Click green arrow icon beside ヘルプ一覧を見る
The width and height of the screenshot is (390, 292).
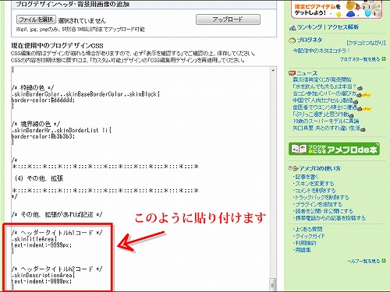(x=384, y=261)
